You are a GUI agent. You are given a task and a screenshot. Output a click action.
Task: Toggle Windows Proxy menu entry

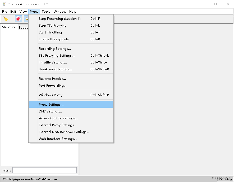pos(71,95)
